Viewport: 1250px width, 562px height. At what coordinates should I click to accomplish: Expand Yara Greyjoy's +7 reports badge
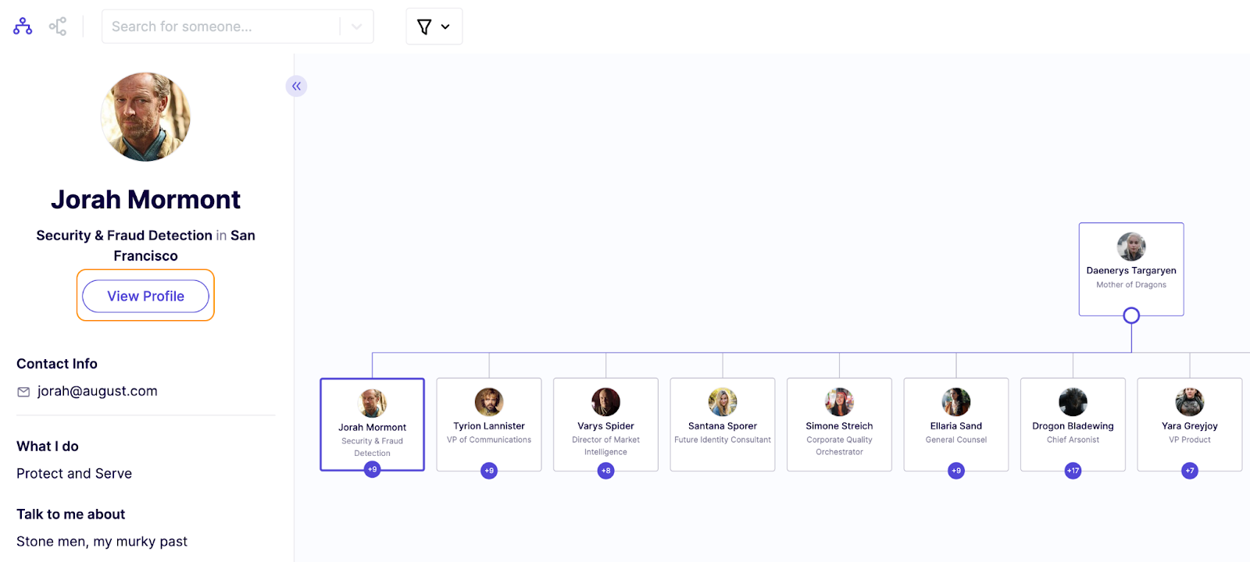coord(1190,471)
